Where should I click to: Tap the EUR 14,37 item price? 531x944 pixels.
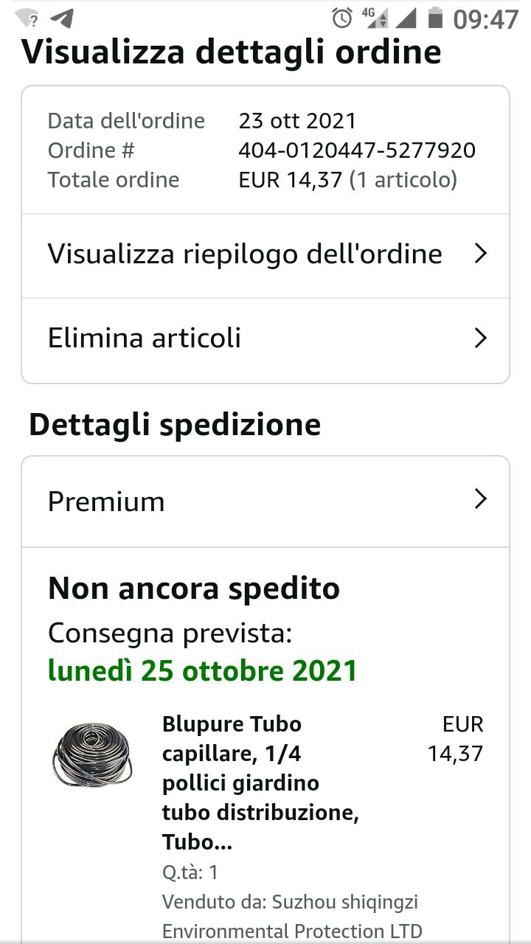456,739
